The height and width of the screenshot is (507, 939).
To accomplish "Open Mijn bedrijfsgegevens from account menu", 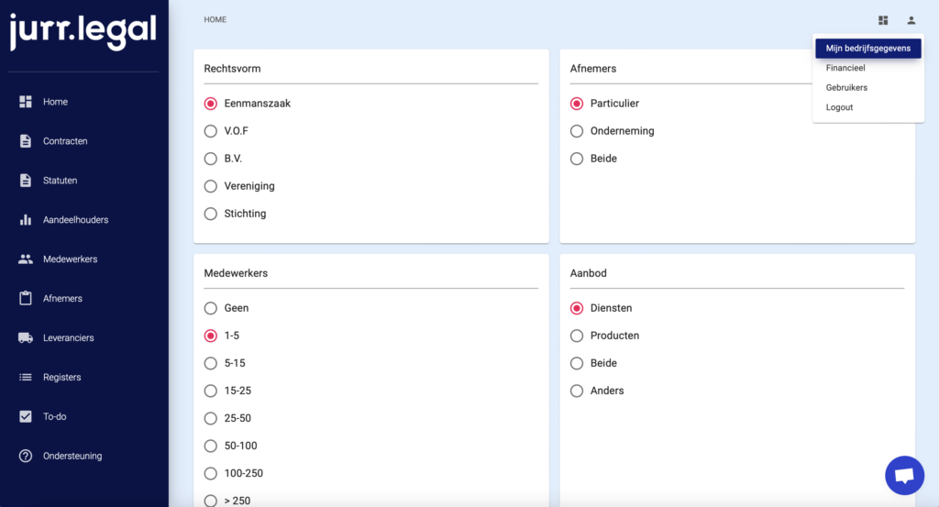I will pyautogui.click(x=867, y=49).
